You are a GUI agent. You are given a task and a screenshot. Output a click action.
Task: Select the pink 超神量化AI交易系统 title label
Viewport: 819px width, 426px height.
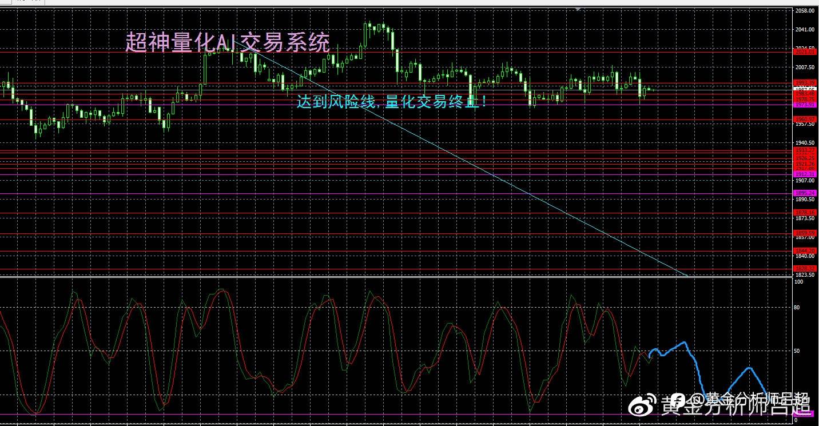click(x=228, y=43)
